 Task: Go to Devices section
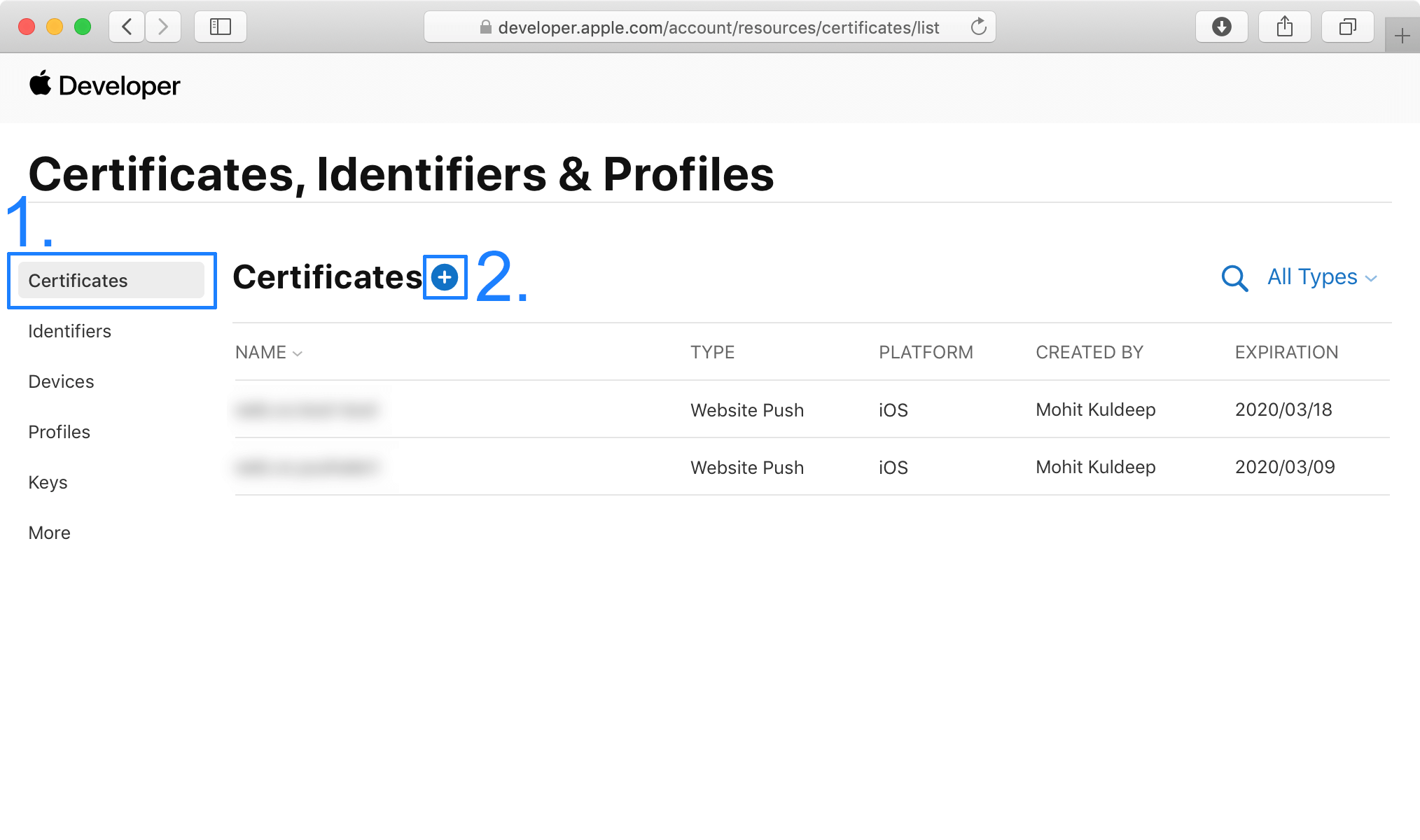click(x=61, y=381)
